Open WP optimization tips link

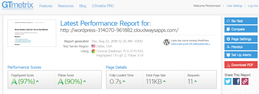point(190,44)
